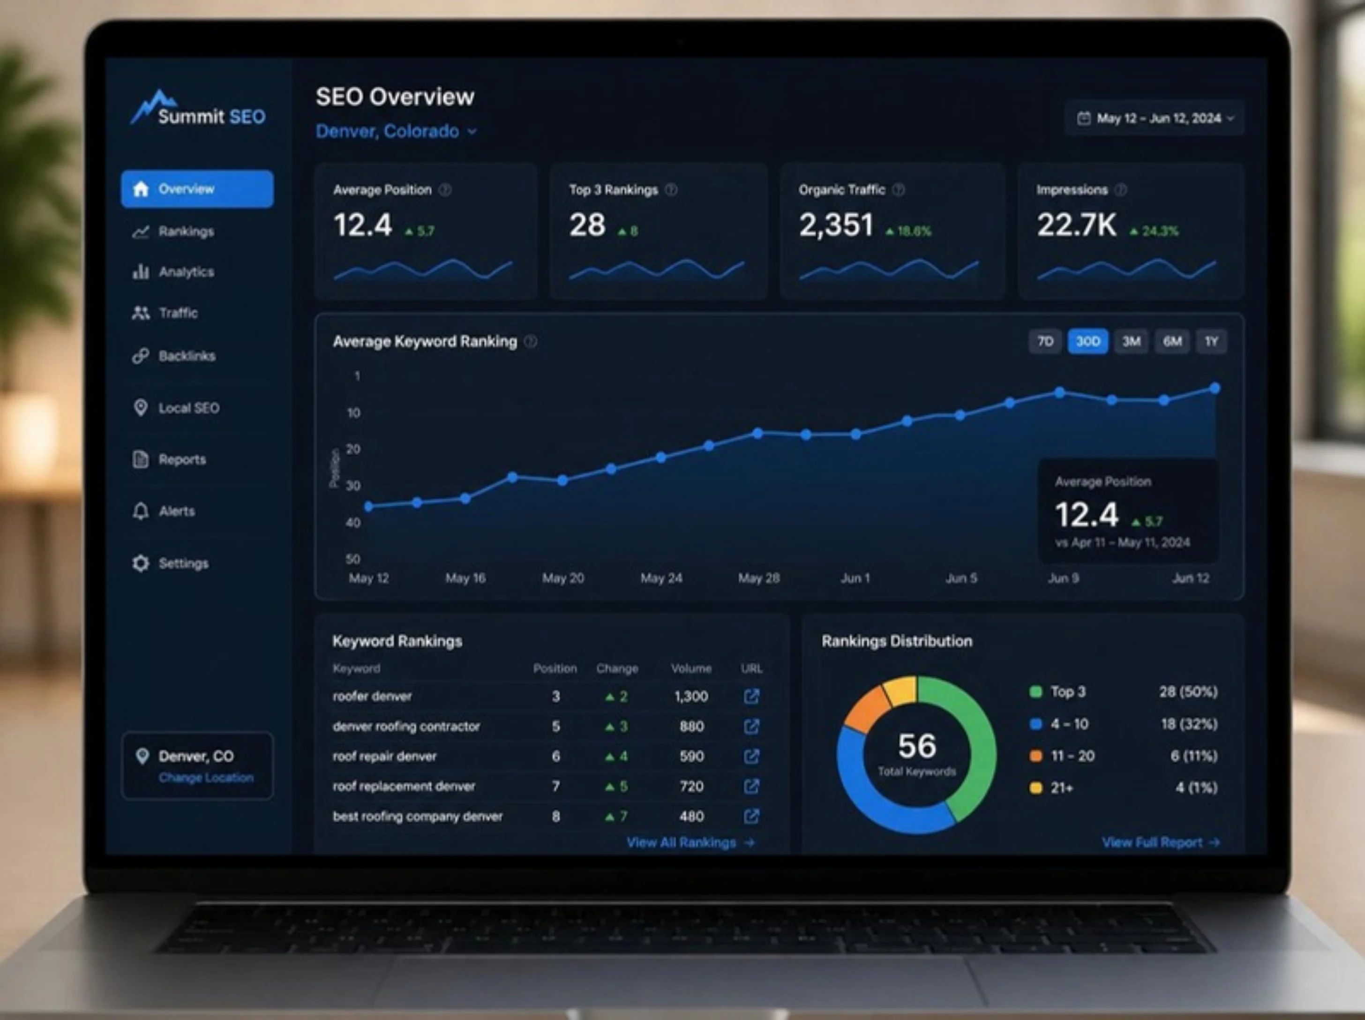Screen dimensions: 1365x1020
Task: Click the 56 Total Keywords donut center
Action: [x=917, y=754]
